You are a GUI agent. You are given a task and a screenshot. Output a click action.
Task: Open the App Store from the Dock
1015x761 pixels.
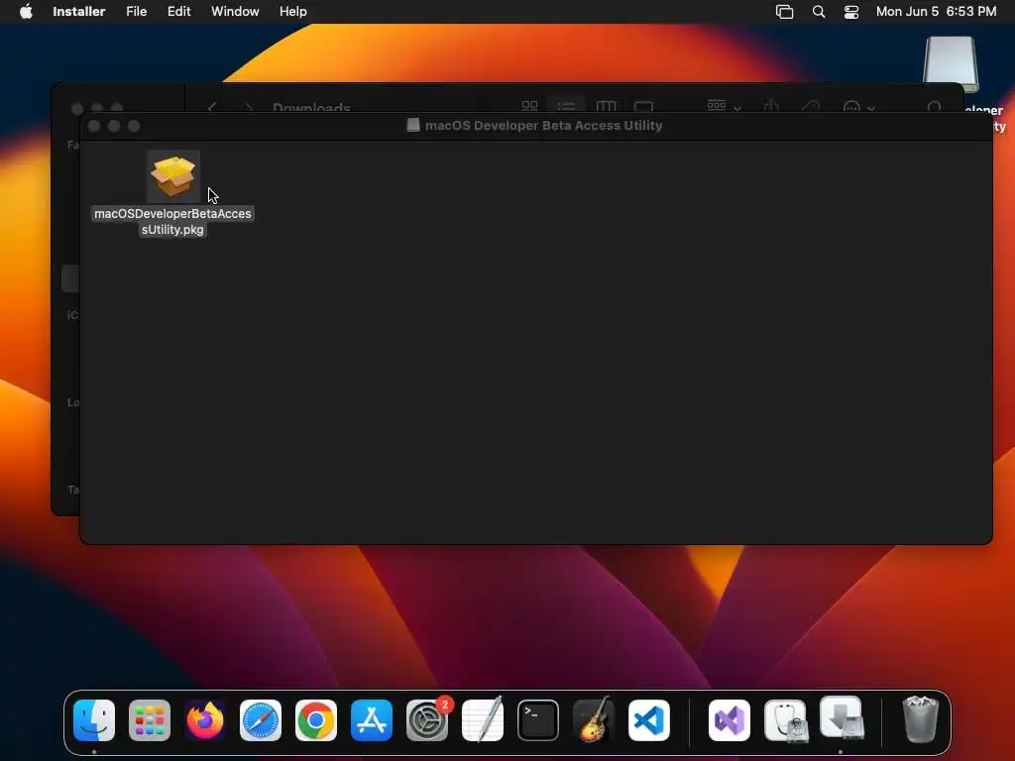[x=372, y=720]
